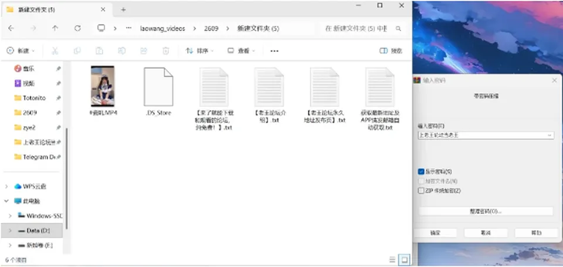This screenshot has width=563, height=267.
Task: Open the Telegram folder in sidebar
Action: [x=36, y=157]
